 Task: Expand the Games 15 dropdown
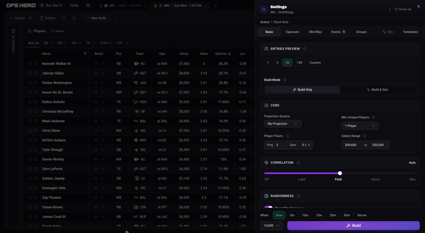(21, 18)
